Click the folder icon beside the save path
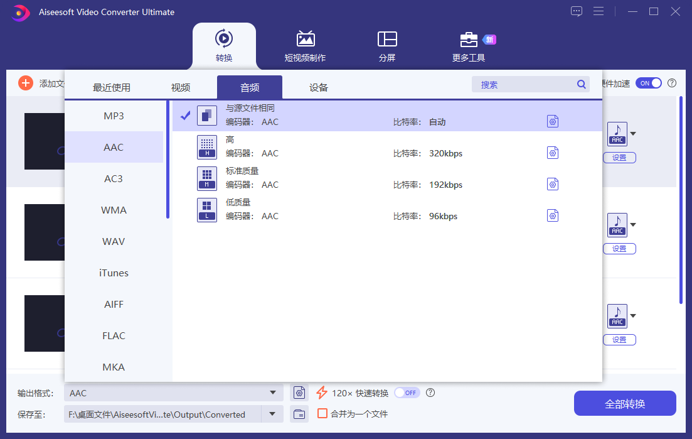 click(x=299, y=414)
